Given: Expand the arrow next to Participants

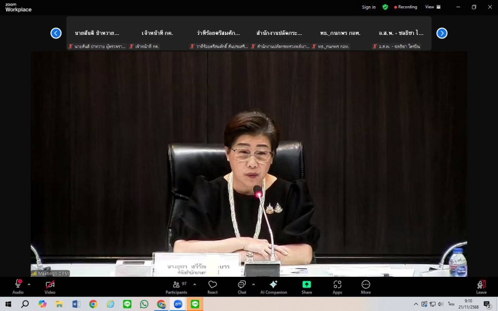Looking at the screenshot, I should pyautogui.click(x=194, y=284).
